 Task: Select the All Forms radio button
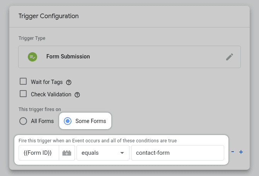point(23,121)
